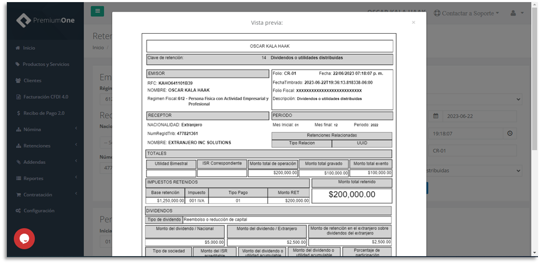Open Configuración in the sidebar
The height and width of the screenshot is (264, 540).
point(38,211)
